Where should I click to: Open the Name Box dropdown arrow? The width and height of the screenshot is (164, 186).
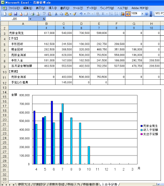point(30,19)
